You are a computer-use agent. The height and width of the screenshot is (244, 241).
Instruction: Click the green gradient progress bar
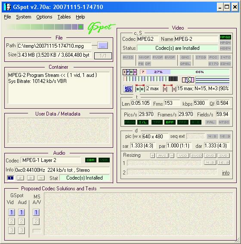coord(45,27)
